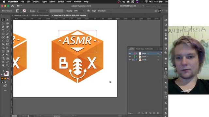This screenshot has height=117, width=209.
Task: Click the Stroke label link
Action: (x=32, y=11)
